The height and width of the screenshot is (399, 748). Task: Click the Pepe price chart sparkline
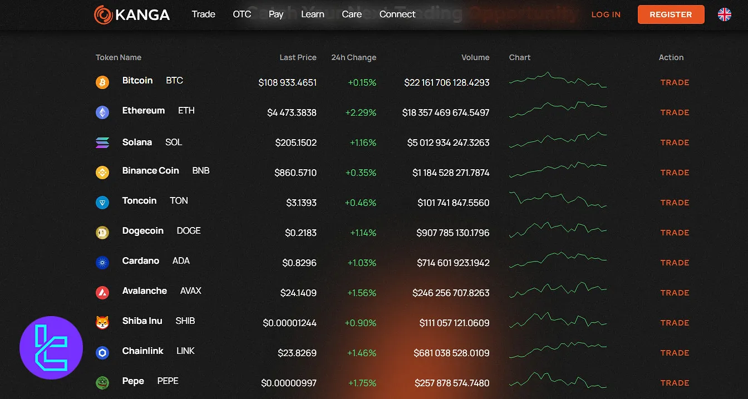click(558, 380)
